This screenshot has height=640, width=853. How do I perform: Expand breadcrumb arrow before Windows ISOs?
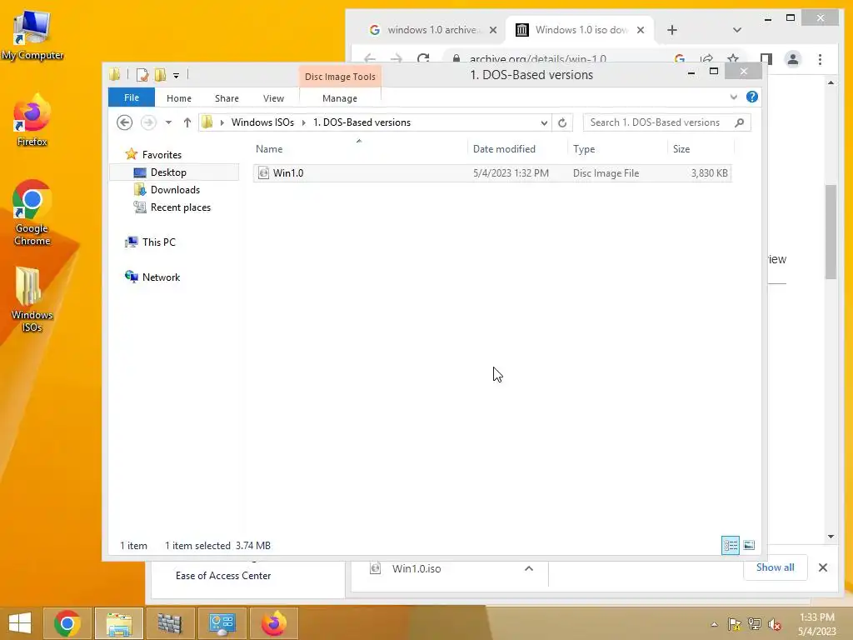[222, 123]
